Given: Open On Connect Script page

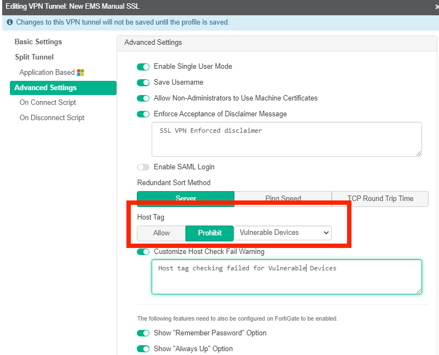Looking at the screenshot, I should pyautogui.click(x=48, y=103).
